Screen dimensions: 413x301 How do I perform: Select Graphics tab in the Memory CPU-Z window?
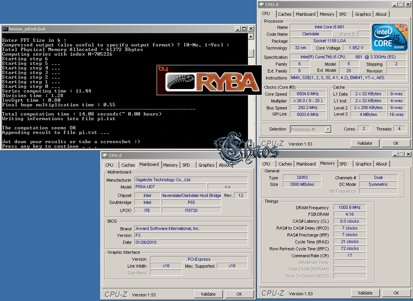coord(363,164)
